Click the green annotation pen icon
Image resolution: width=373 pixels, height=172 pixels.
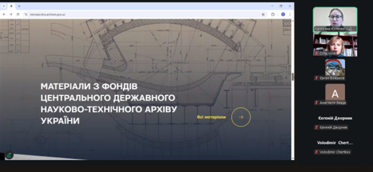[9, 155]
